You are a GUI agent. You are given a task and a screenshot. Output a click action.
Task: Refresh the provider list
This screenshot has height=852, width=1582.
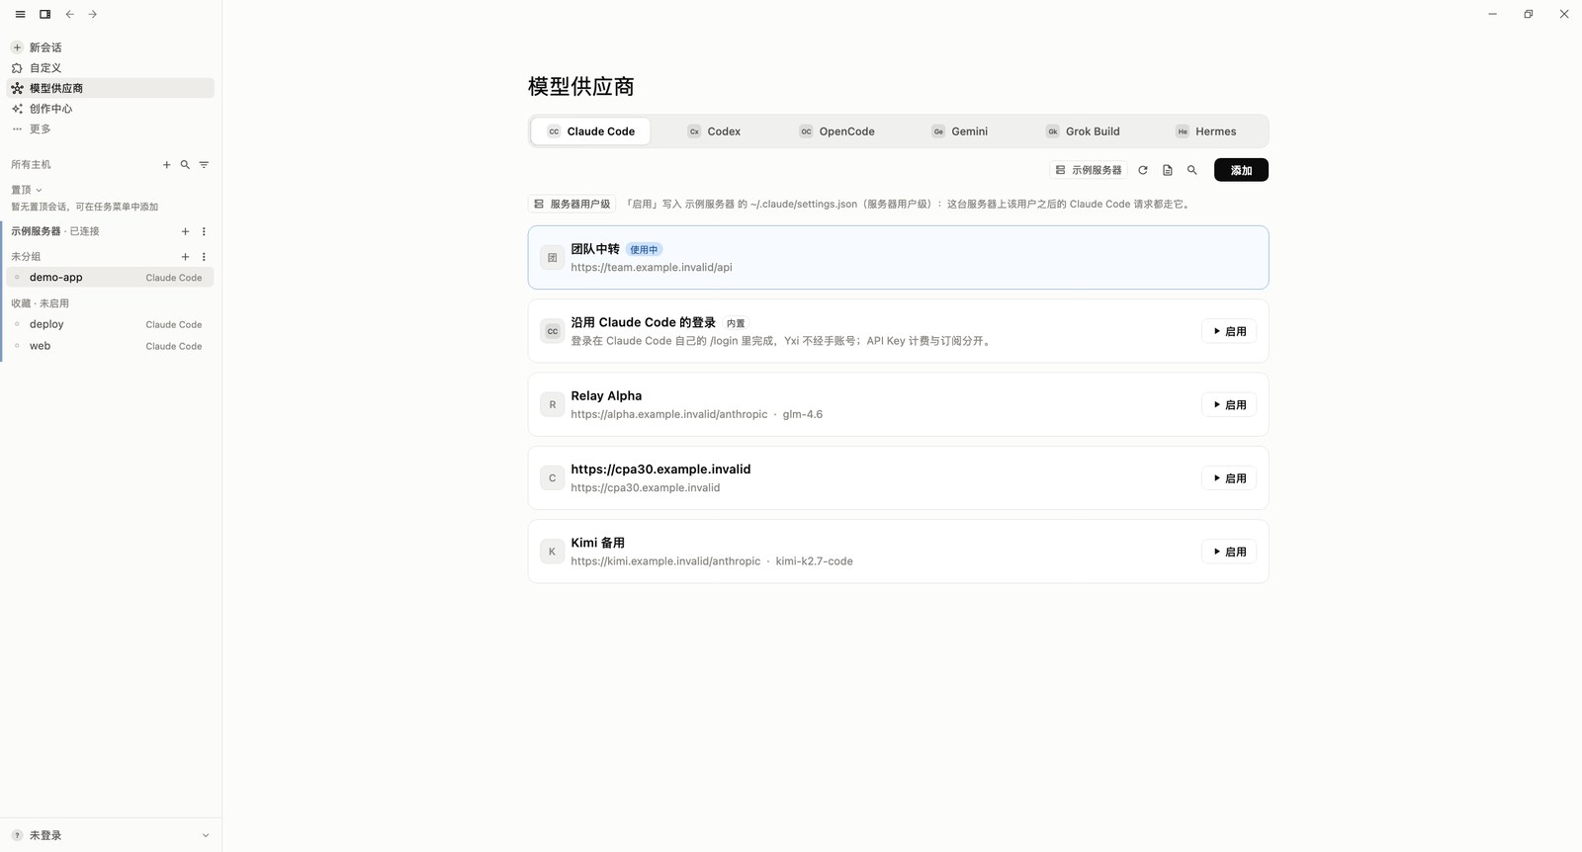coord(1143,170)
